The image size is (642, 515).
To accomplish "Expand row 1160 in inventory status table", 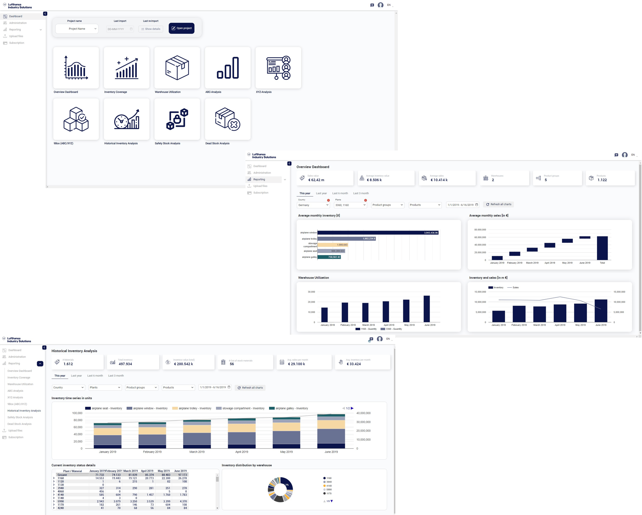I will (x=54, y=478).
